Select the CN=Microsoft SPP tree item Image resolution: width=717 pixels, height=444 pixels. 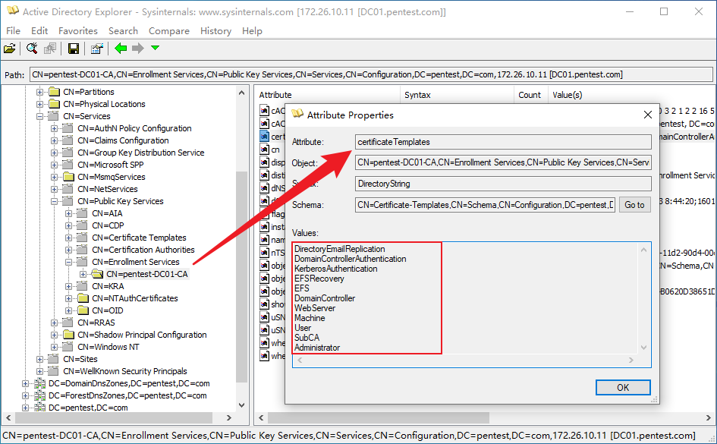point(111,165)
